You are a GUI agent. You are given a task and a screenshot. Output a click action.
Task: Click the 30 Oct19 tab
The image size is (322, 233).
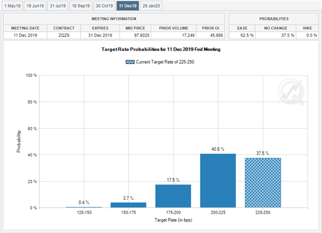(x=104, y=6)
